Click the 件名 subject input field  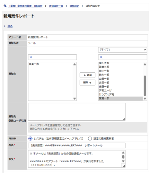click(x=77, y=146)
